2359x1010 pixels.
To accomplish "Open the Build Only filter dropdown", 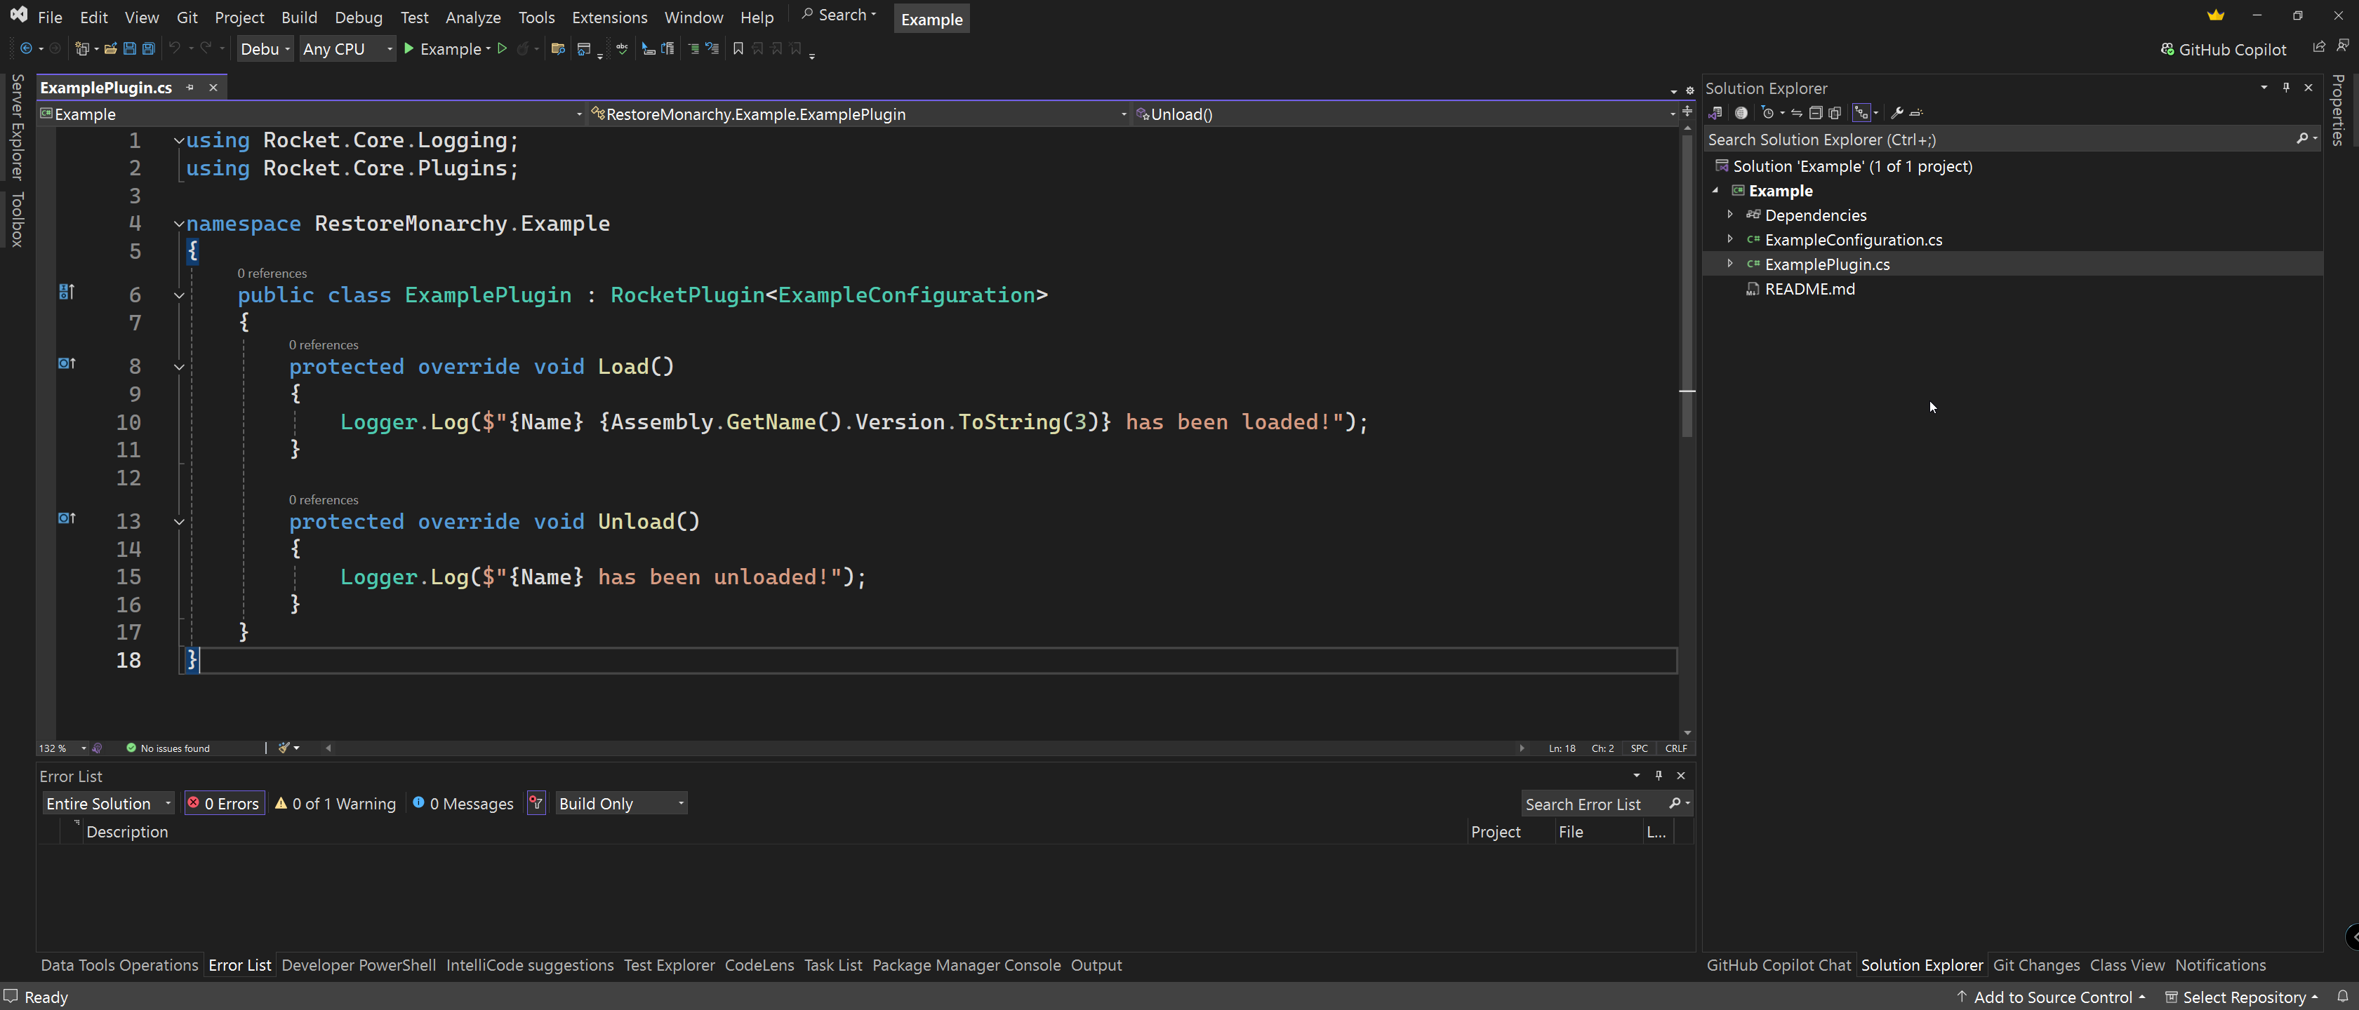I will coord(621,803).
